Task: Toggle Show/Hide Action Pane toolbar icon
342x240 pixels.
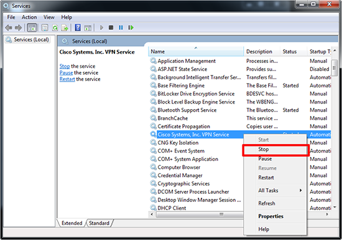Action: tap(88, 28)
